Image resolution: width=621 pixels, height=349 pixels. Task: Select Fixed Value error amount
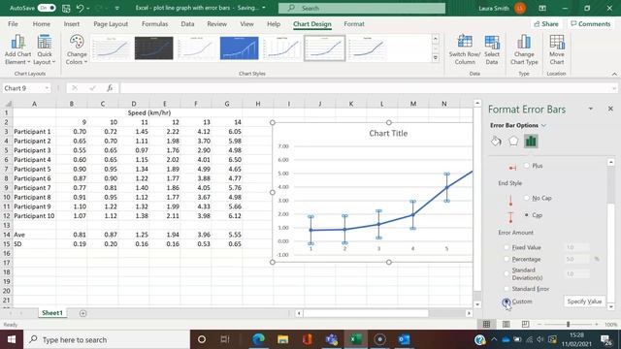(x=507, y=247)
